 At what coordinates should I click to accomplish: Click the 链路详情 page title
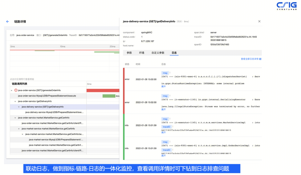tap(20, 22)
